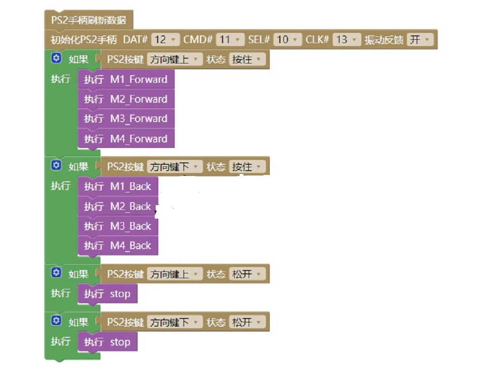The width and height of the screenshot is (485, 381).
Task: Click gear icon on second 如果 block
Action: (56, 165)
